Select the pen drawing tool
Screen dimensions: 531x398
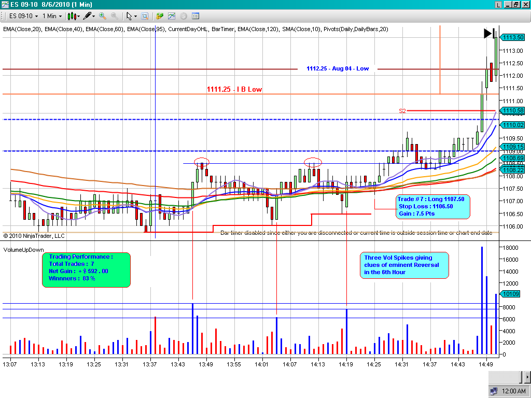pyautogui.click(x=87, y=16)
